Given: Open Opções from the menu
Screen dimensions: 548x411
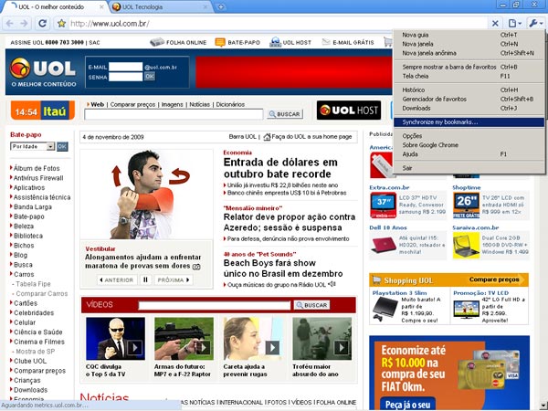Looking at the screenshot, I should (x=469, y=135).
